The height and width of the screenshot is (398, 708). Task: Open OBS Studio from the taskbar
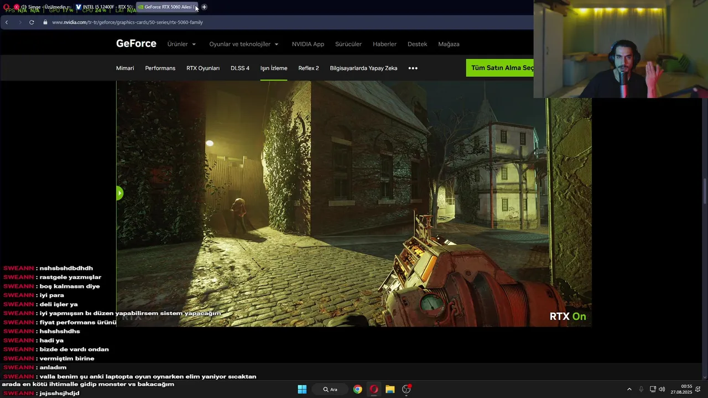(407, 389)
